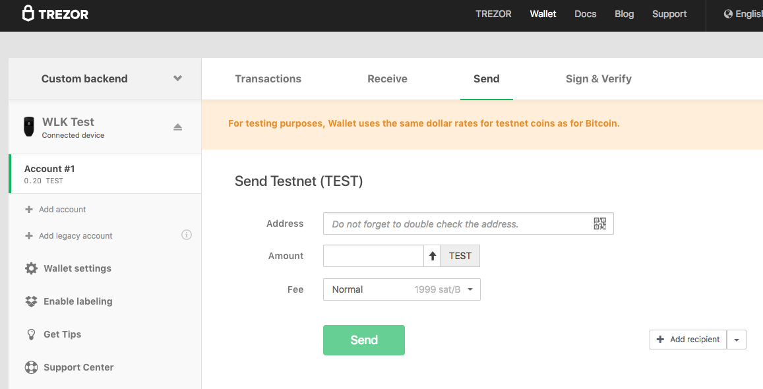Click the Trezor logo in header

click(55, 14)
